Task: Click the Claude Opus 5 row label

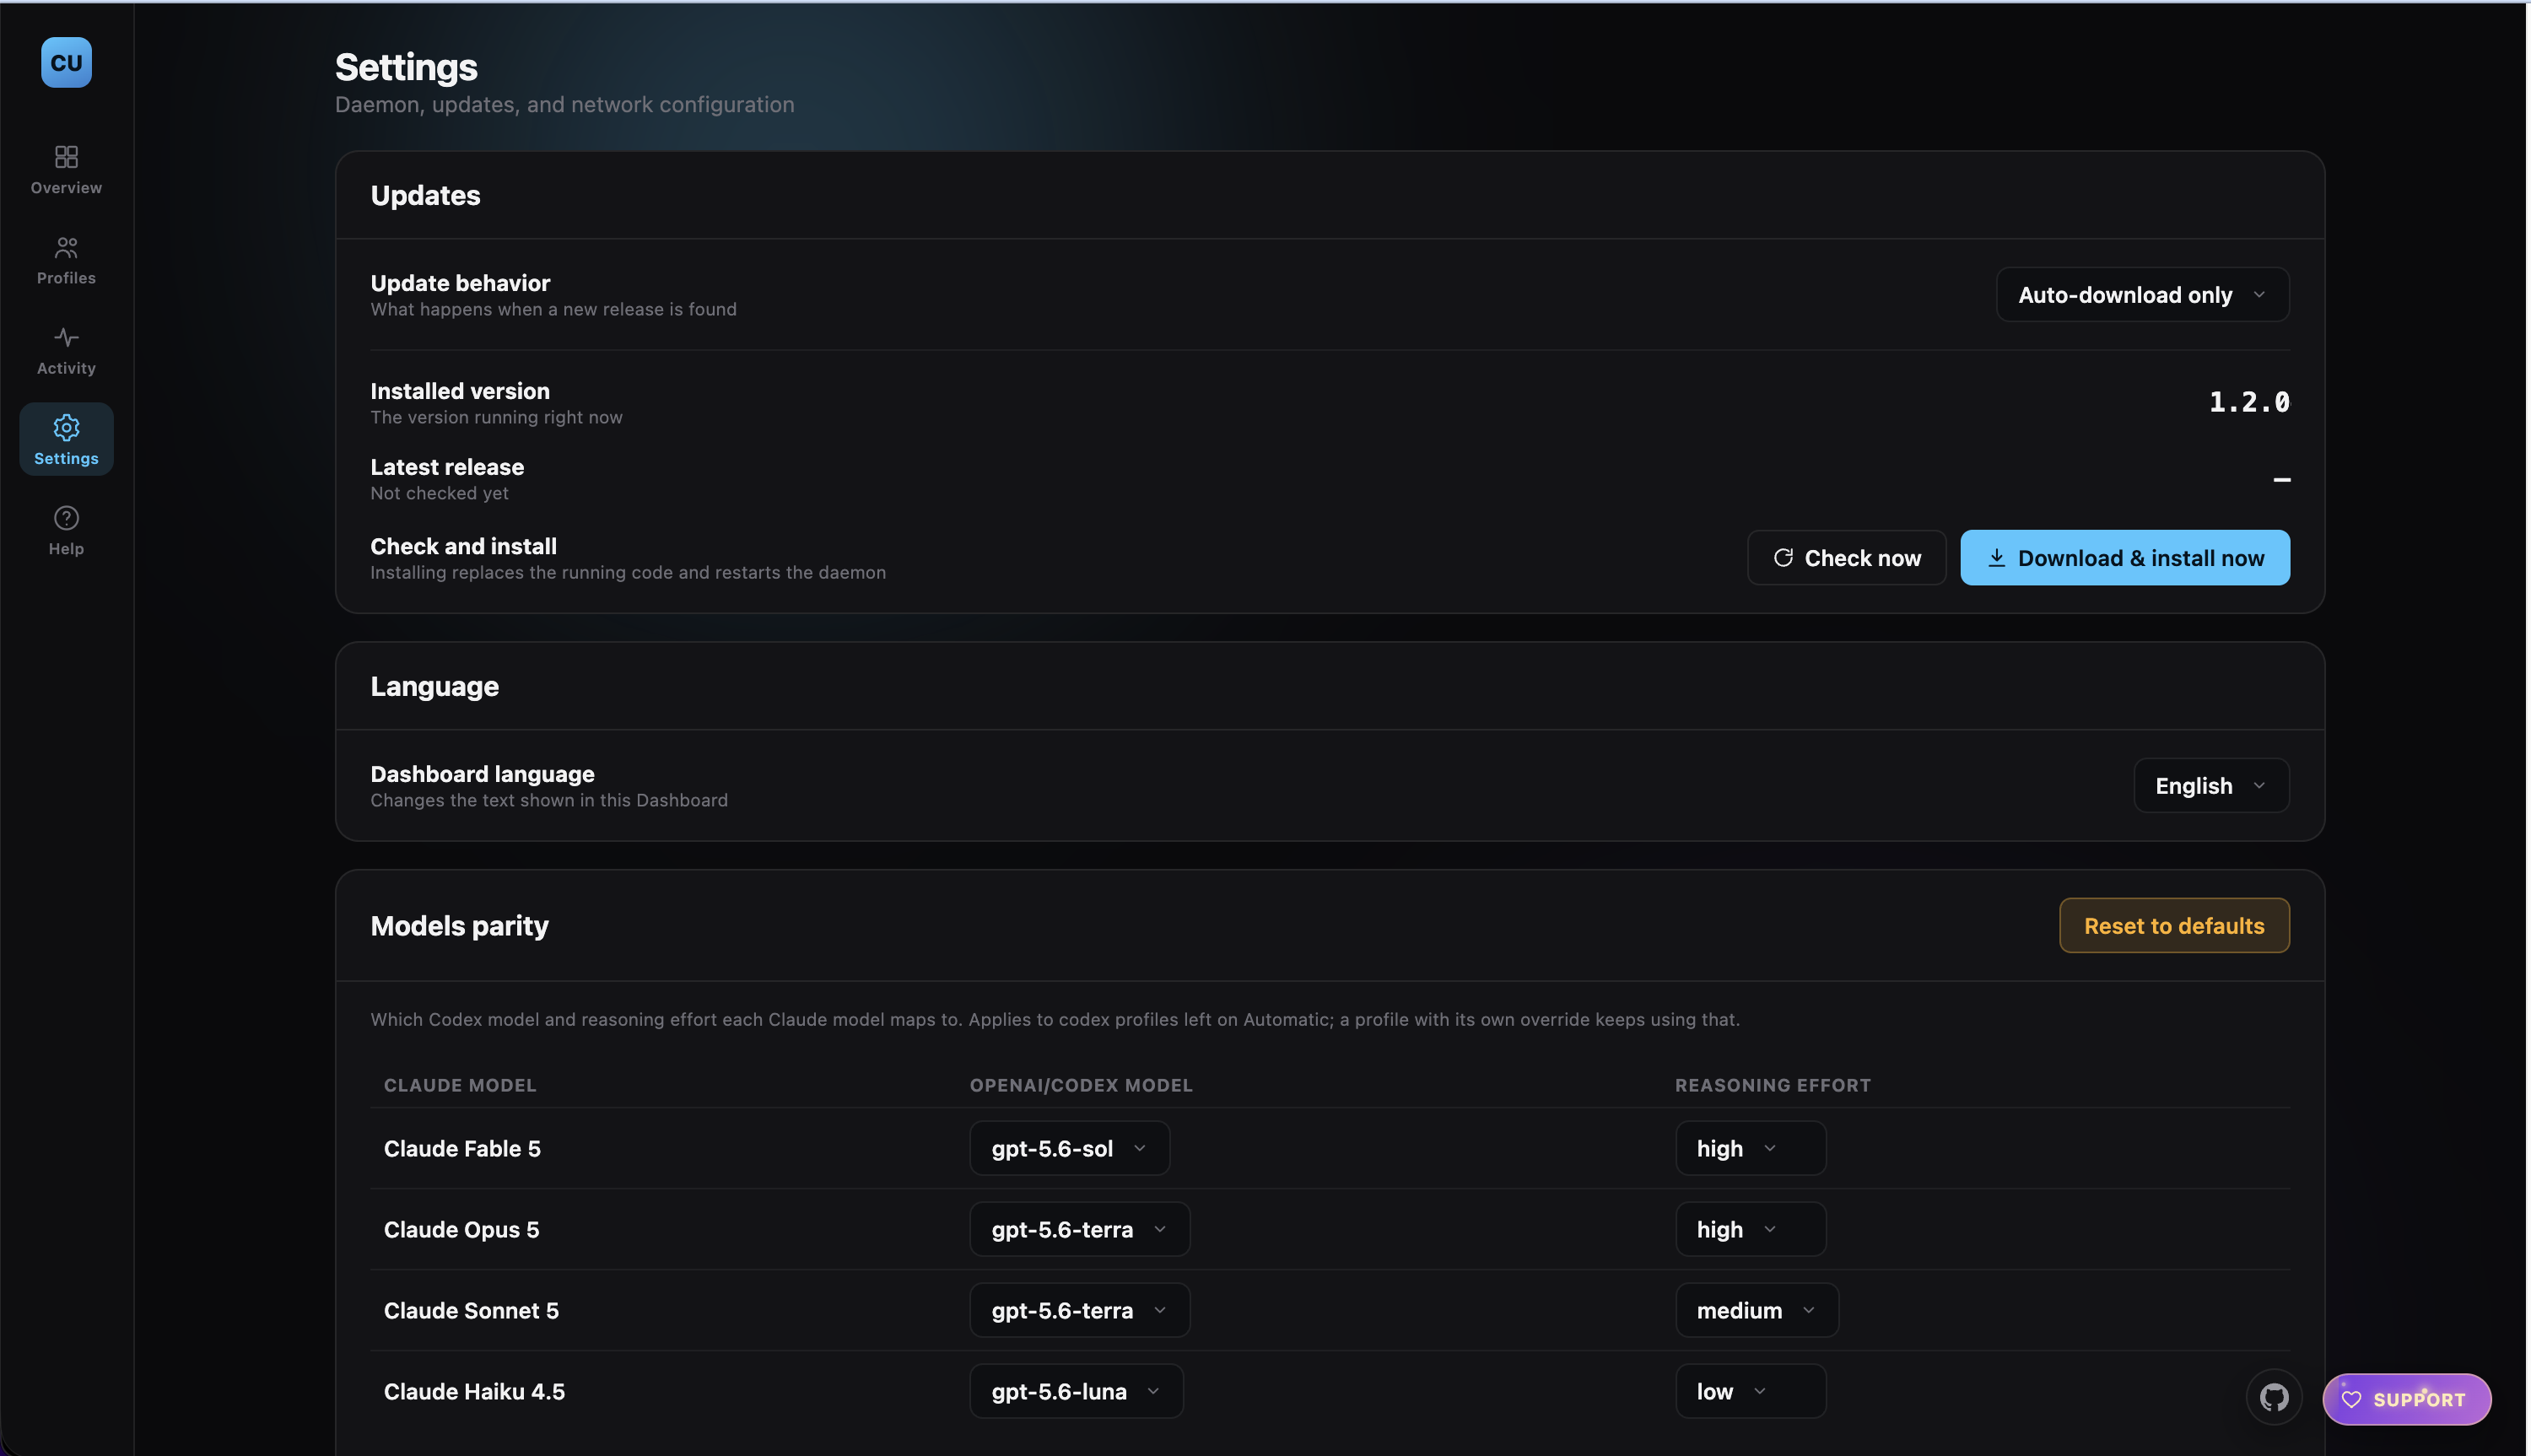Action: 461,1229
